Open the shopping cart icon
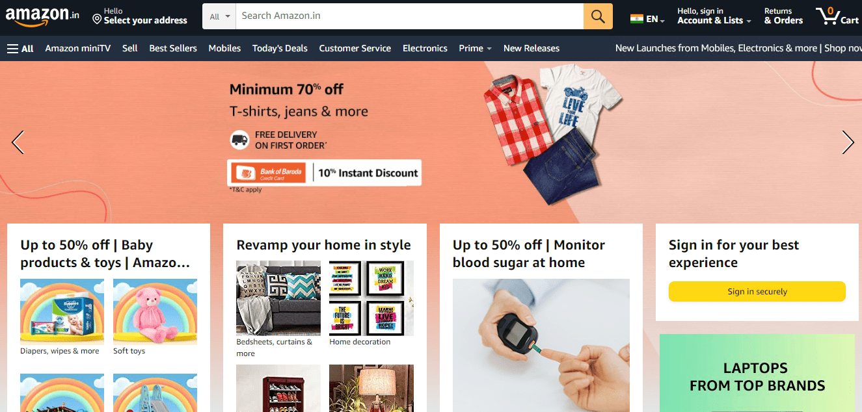The height and width of the screenshot is (412, 862). pos(837,16)
